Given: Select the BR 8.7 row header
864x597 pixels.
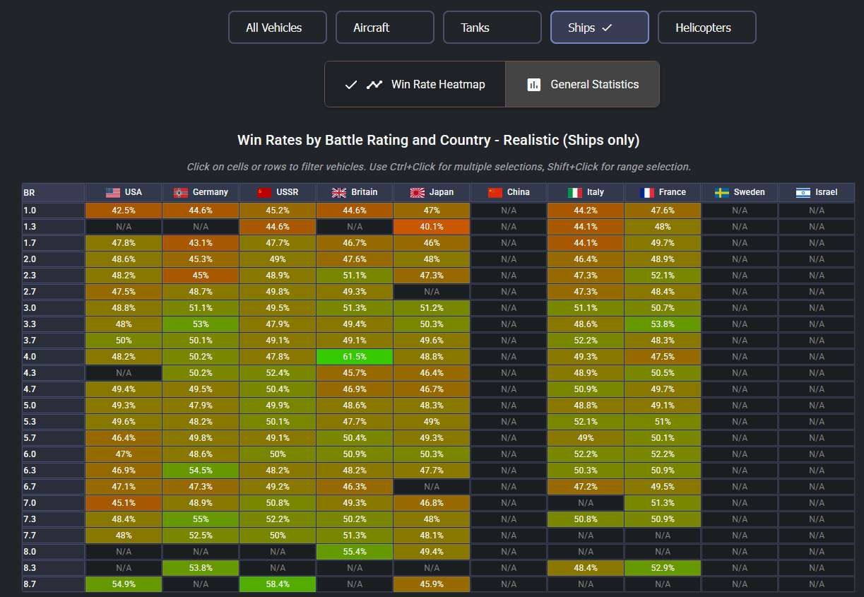Looking at the screenshot, I should [54, 584].
